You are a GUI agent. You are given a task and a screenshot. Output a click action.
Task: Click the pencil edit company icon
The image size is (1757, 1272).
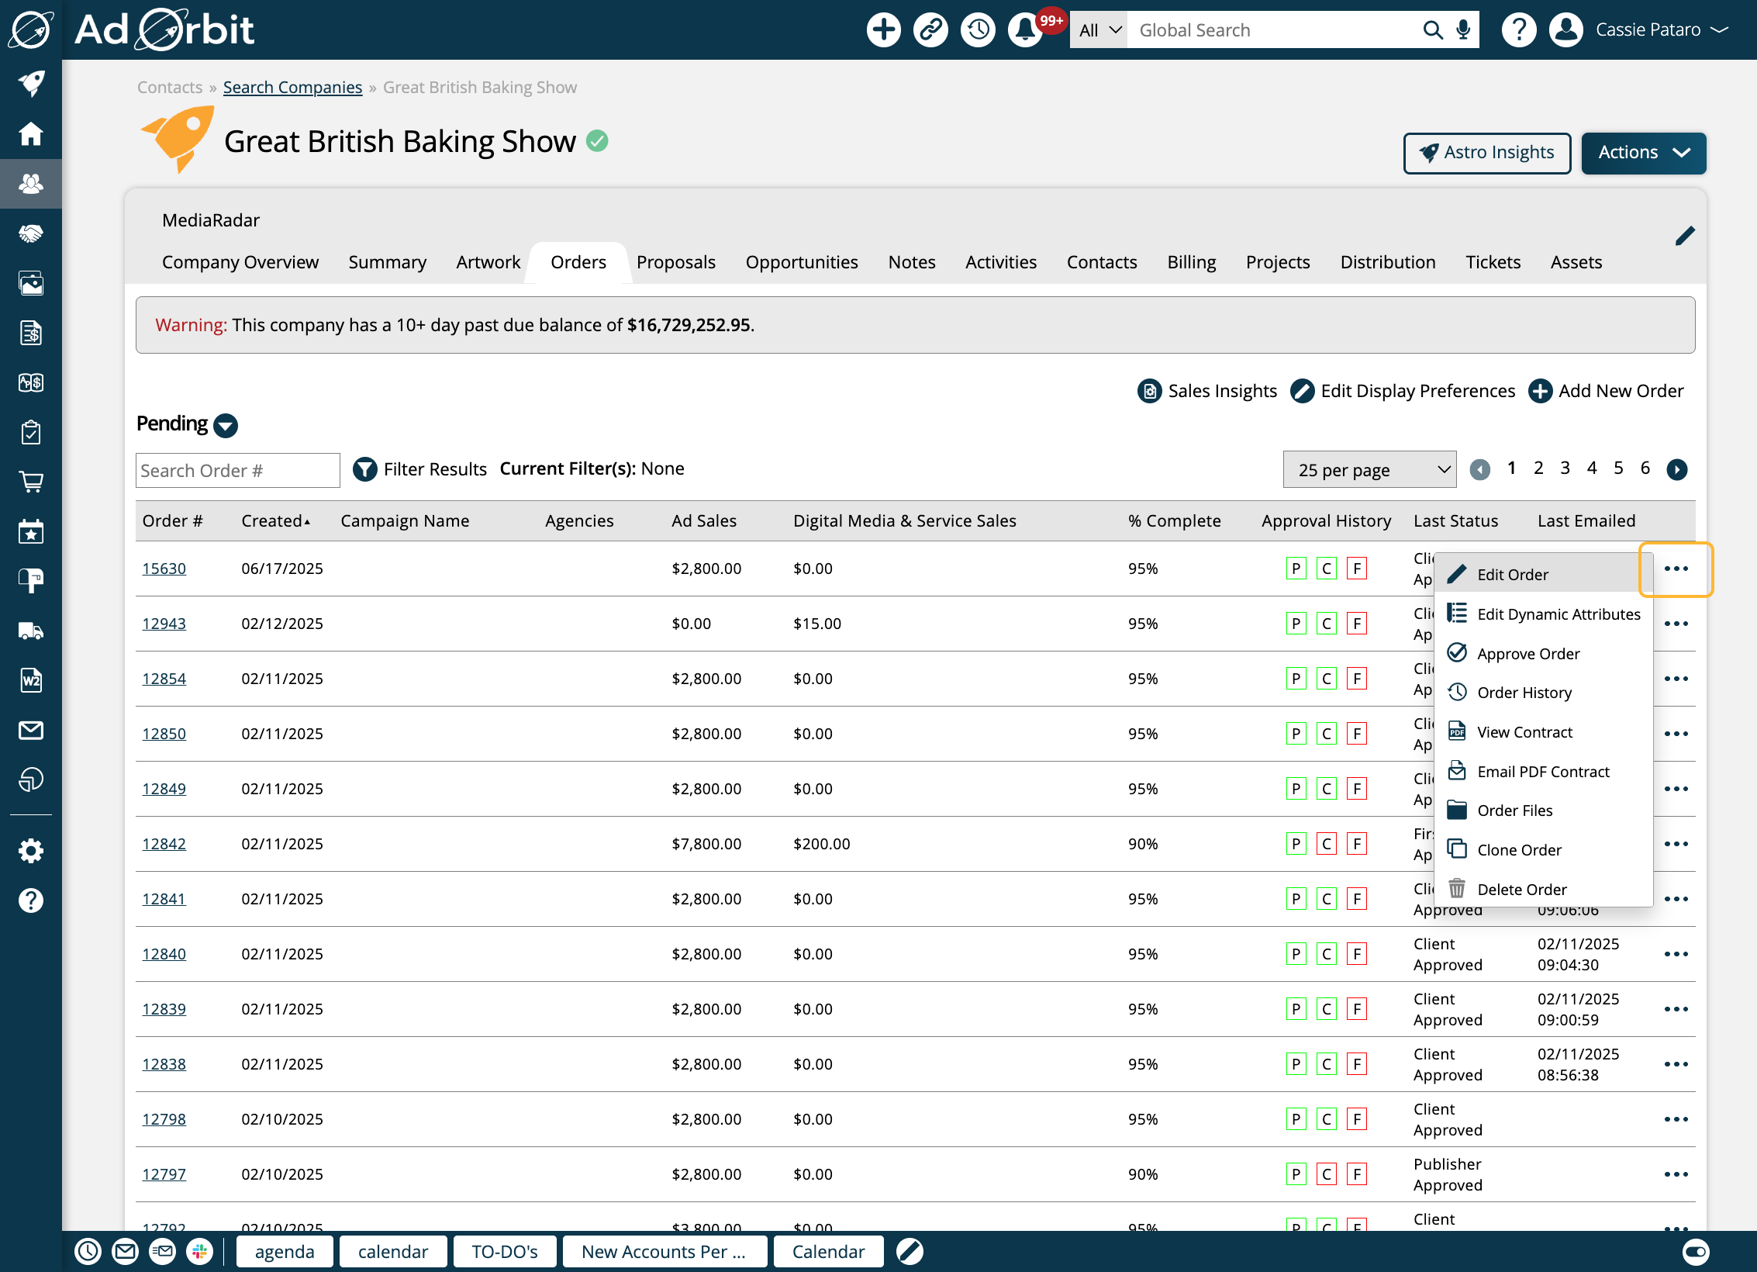click(1684, 236)
